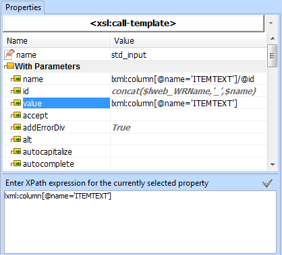This screenshot has height=255, width=282.
Task: Select the value parameter row
Action: [x=135, y=103]
